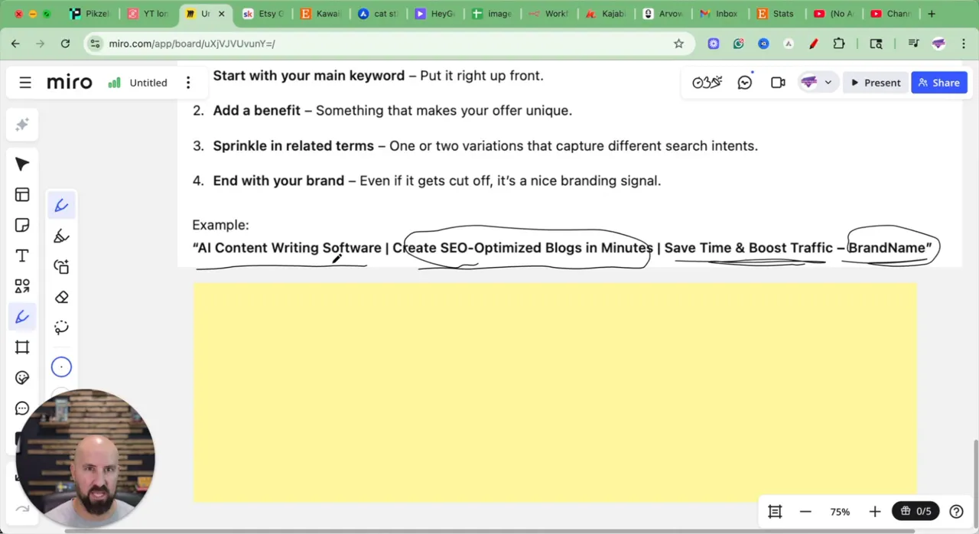
Task: Open the tab search side panel icon
Action: tap(876, 44)
